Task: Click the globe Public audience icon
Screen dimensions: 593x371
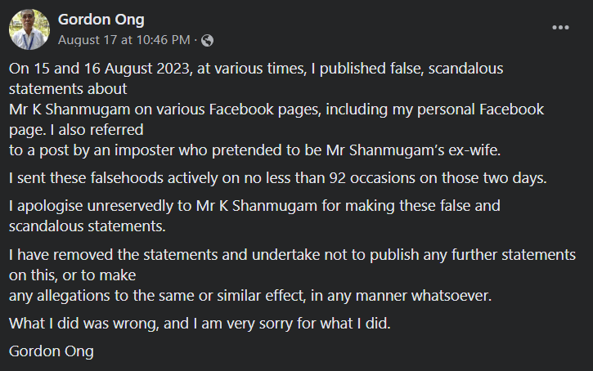Action: pyautogui.click(x=207, y=40)
